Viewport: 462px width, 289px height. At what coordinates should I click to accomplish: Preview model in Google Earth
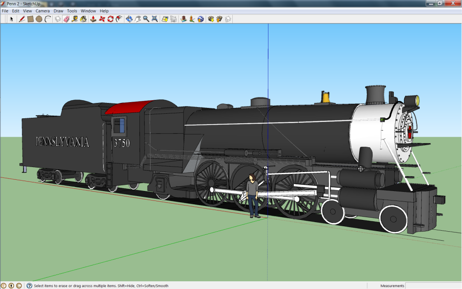coord(201,19)
